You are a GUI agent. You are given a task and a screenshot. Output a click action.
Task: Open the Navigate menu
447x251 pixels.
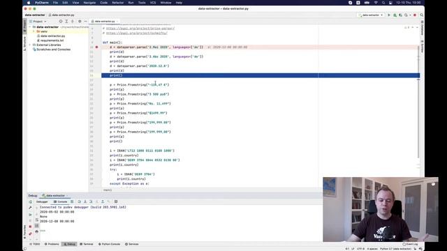(x=89, y=3)
